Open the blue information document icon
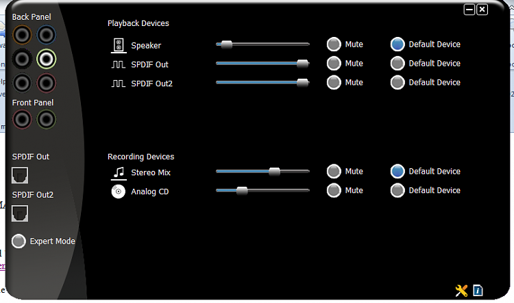The height and width of the screenshot is (303, 514). coord(478,290)
